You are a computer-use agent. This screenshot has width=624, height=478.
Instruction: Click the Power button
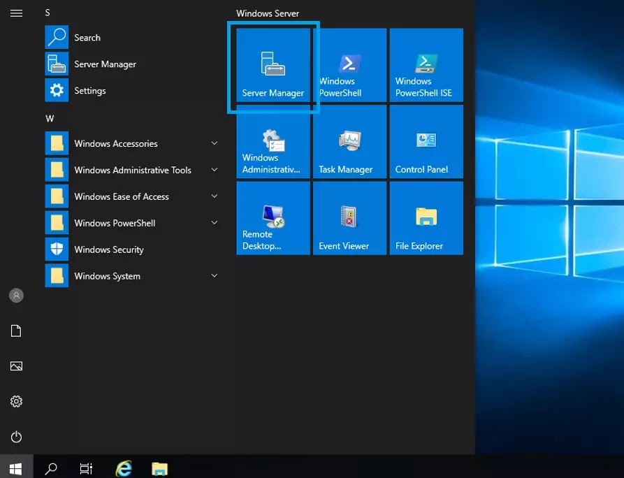click(x=16, y=437)
